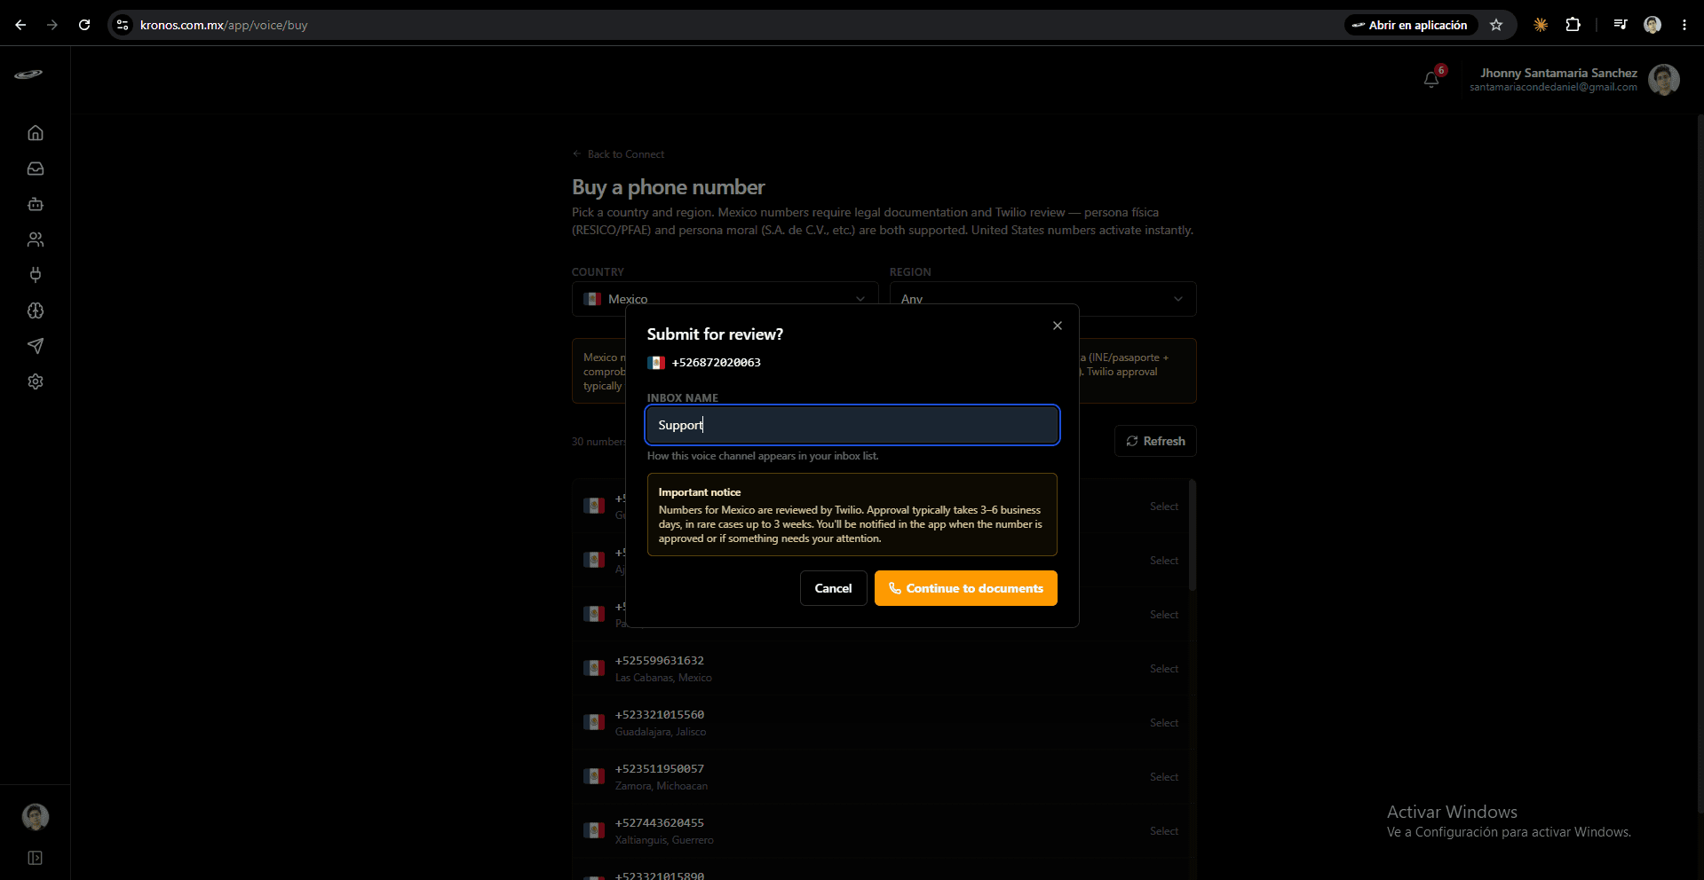Open the Home icon in sidebar
Viewport: 1704px width, 880px height.
click(x=36, y=133)
